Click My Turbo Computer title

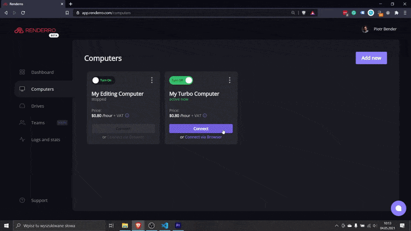[194, 94]
